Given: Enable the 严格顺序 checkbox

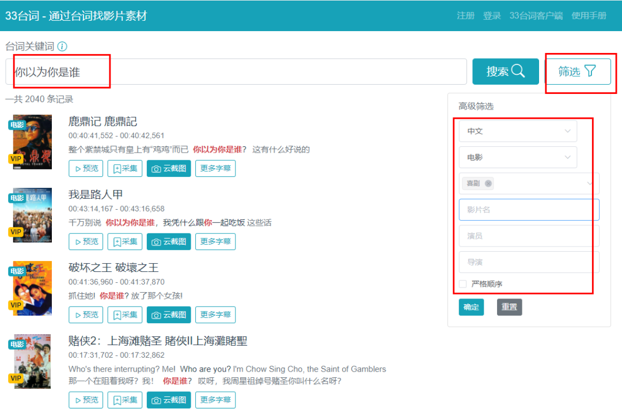Looking at the screenshot, I should (x=463, y=284).
